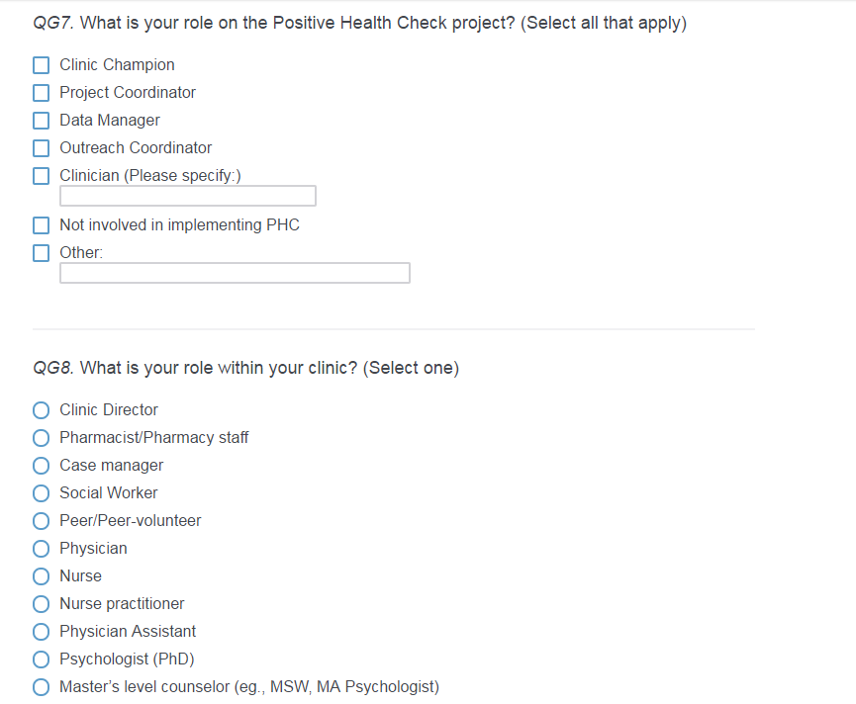The height and width of the screenshot is (704, 856).
Task: Mark the Nurse radio button
Action: point(42,576)
